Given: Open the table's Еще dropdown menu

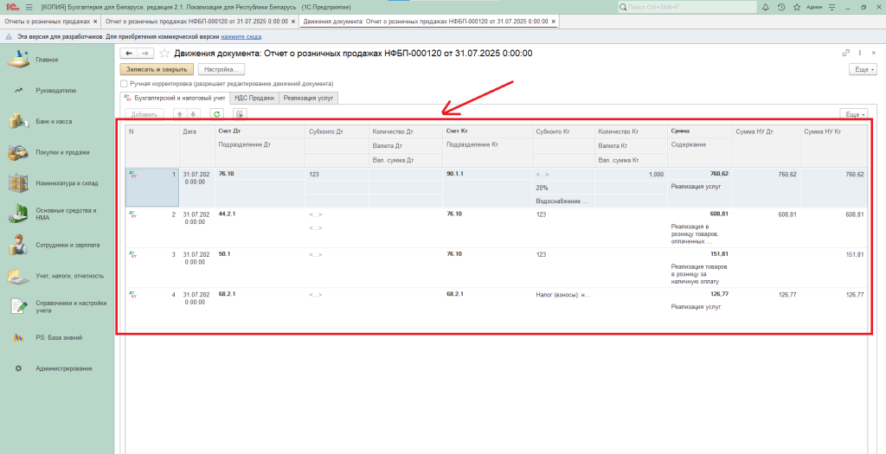Looking at the screenshot, I should coord(854,114).
